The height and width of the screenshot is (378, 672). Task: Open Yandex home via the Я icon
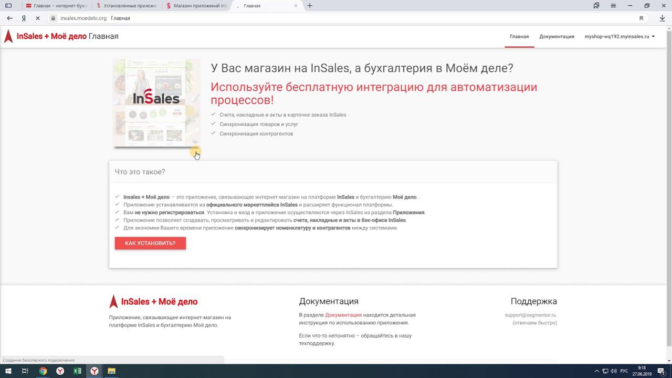pyautogui.click(x=24, y=18)
